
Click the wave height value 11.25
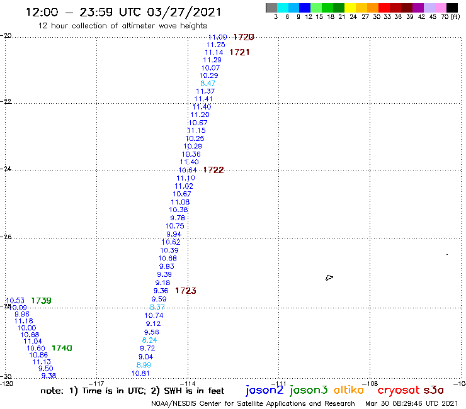(216, 45)
